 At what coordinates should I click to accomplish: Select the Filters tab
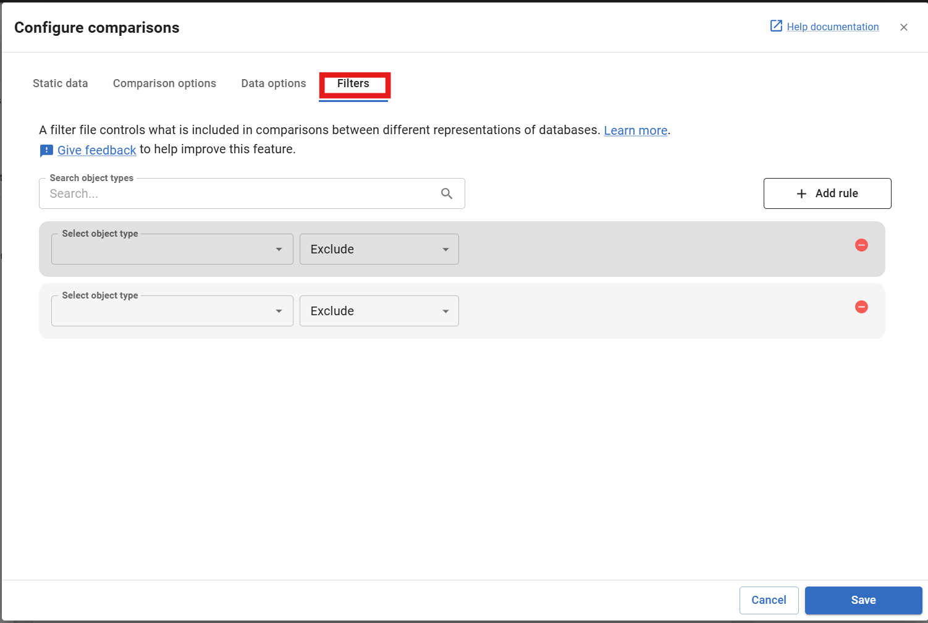pyautogui.click(x=353, y=83)
